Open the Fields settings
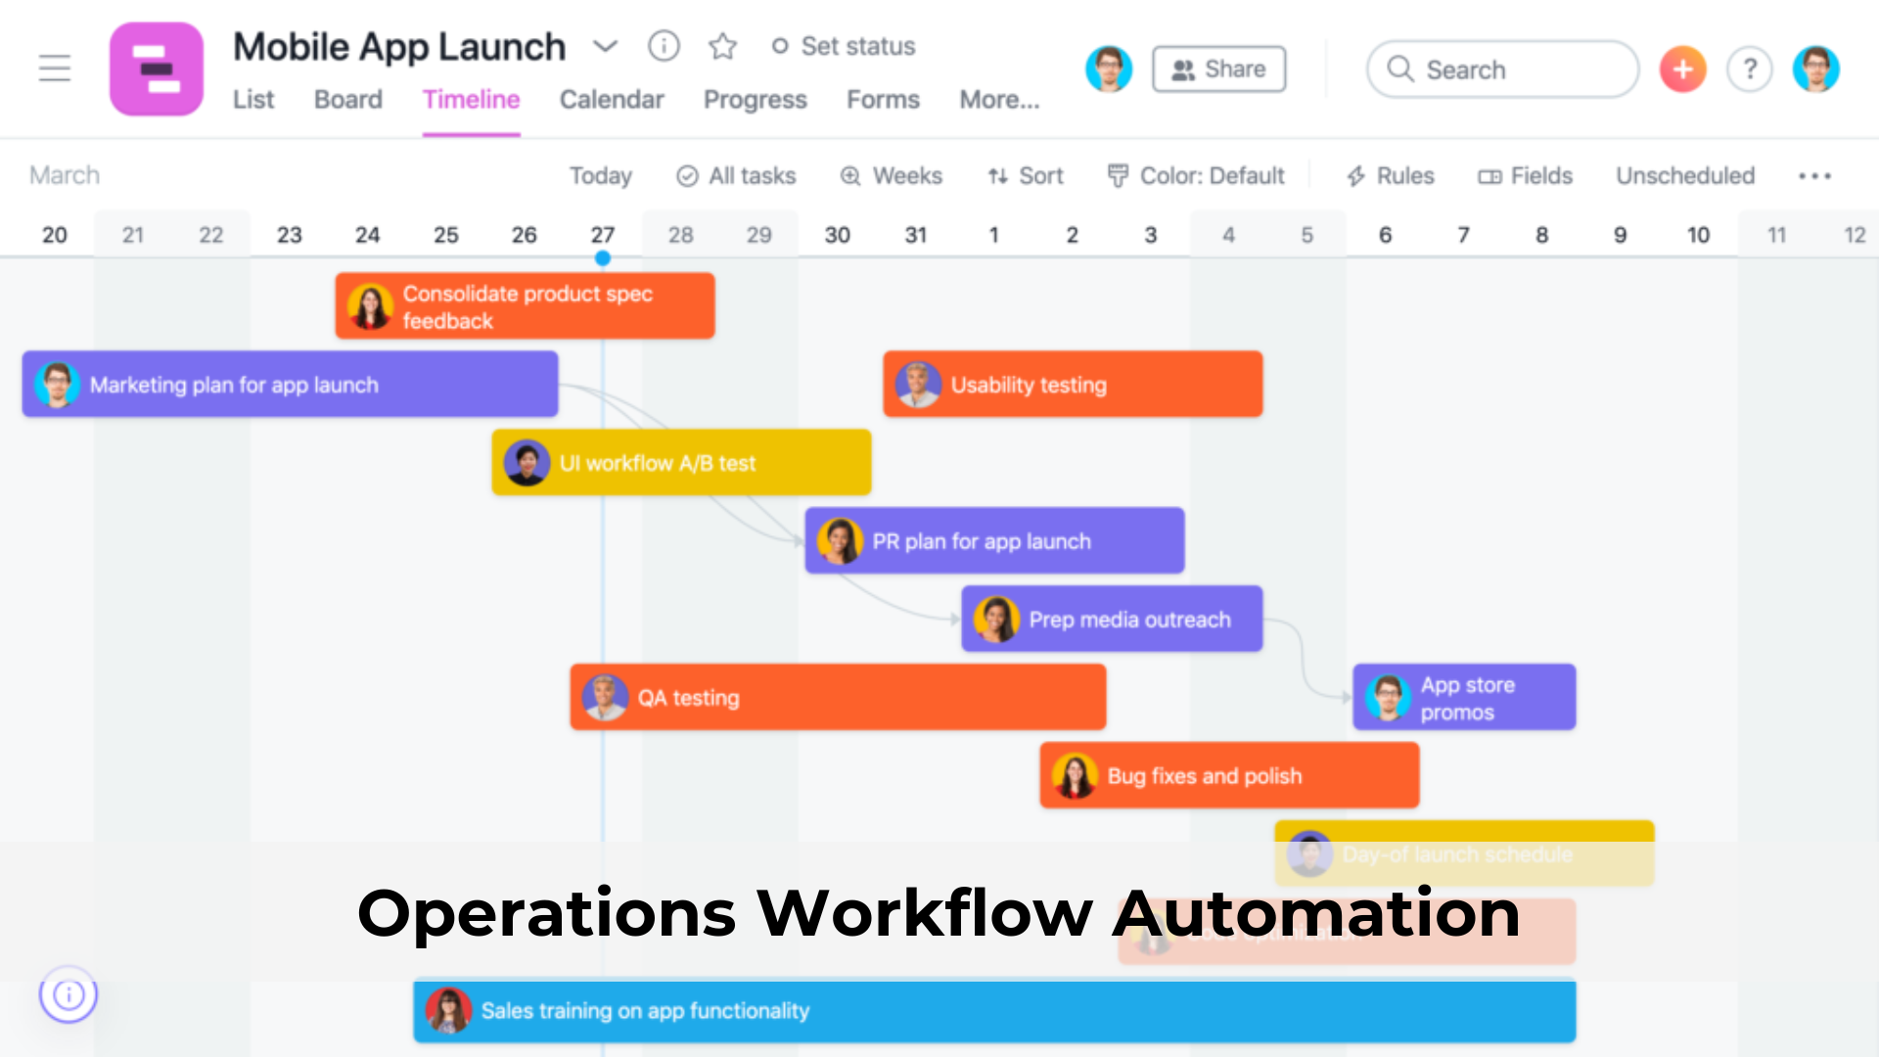The height and width of the screenshot is (1057, 1879). pyautogui.click(x=1526, y=176)
